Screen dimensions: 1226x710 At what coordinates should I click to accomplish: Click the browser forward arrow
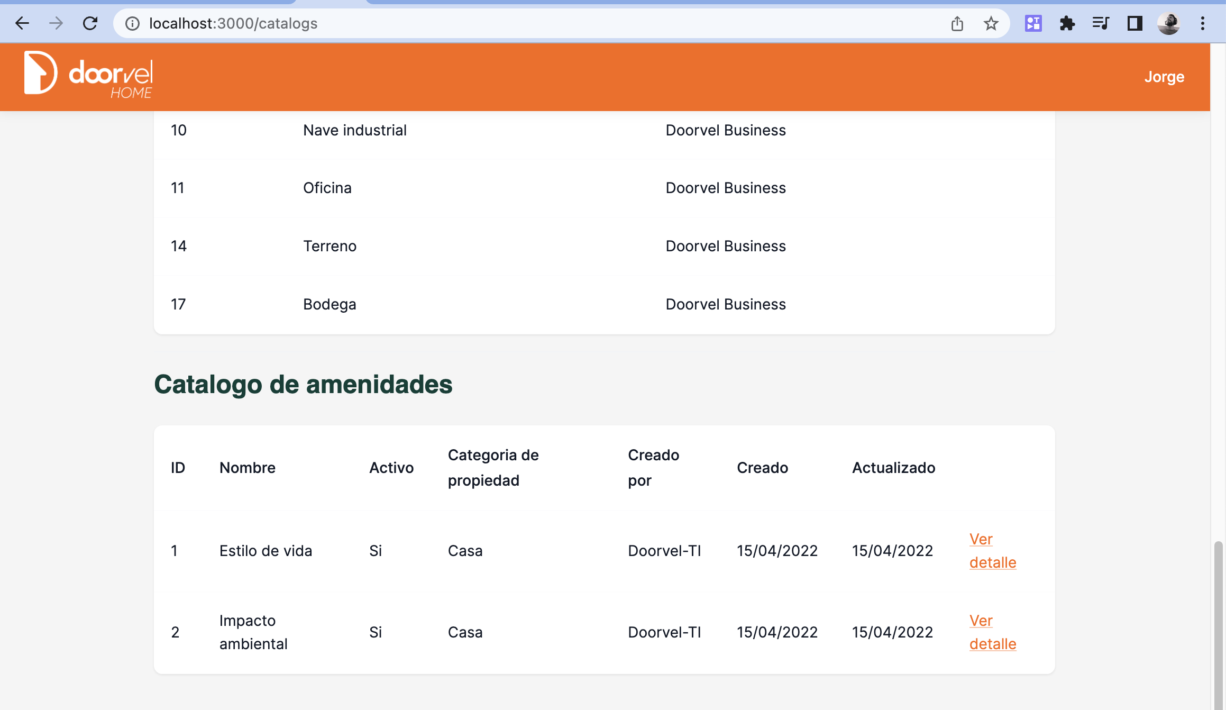click(x=56, y=23)
